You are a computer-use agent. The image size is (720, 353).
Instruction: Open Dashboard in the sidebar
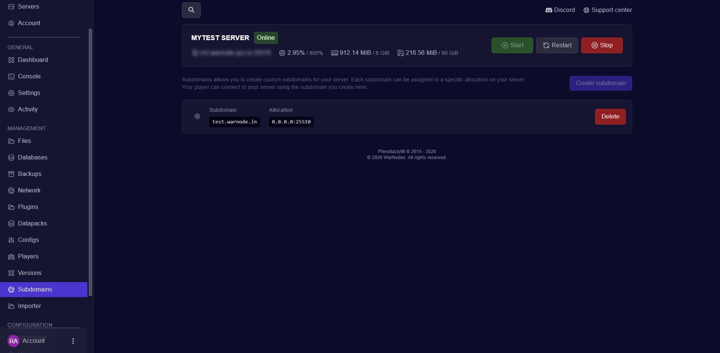pos(44,60)
